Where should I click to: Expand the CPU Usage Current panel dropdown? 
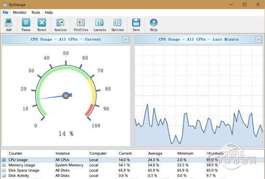(126, 39)
